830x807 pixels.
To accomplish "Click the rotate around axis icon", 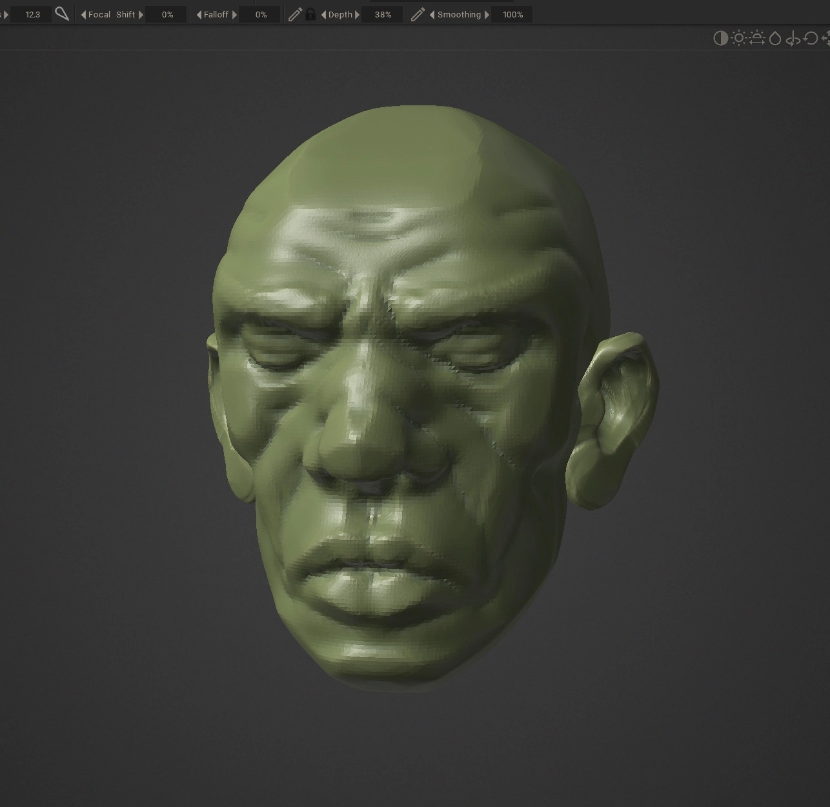I will click(793, 39).
